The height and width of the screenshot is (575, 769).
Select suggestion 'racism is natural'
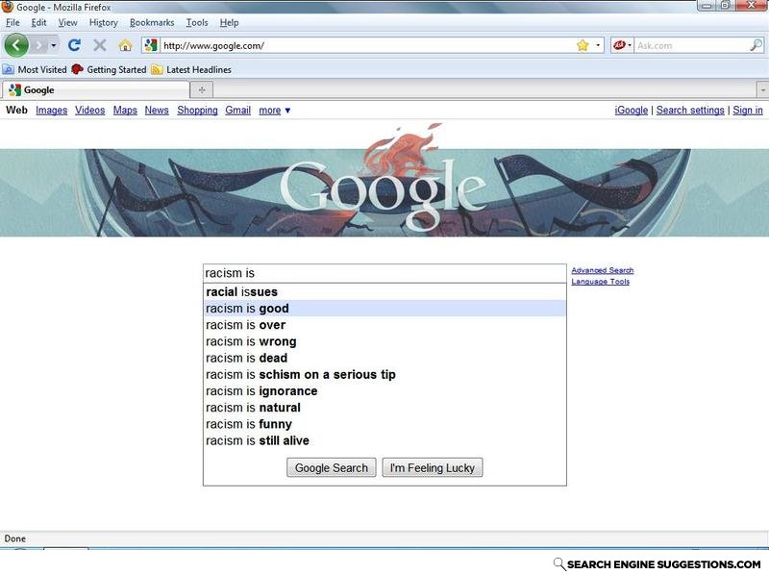[x=385, y=408]
